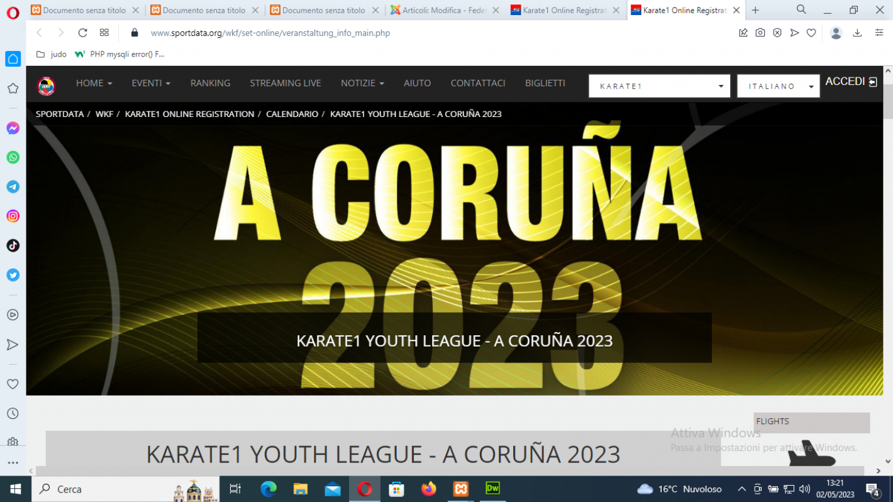
Task: Click the ACCEDI login button
Action: (x=851, y=82)
